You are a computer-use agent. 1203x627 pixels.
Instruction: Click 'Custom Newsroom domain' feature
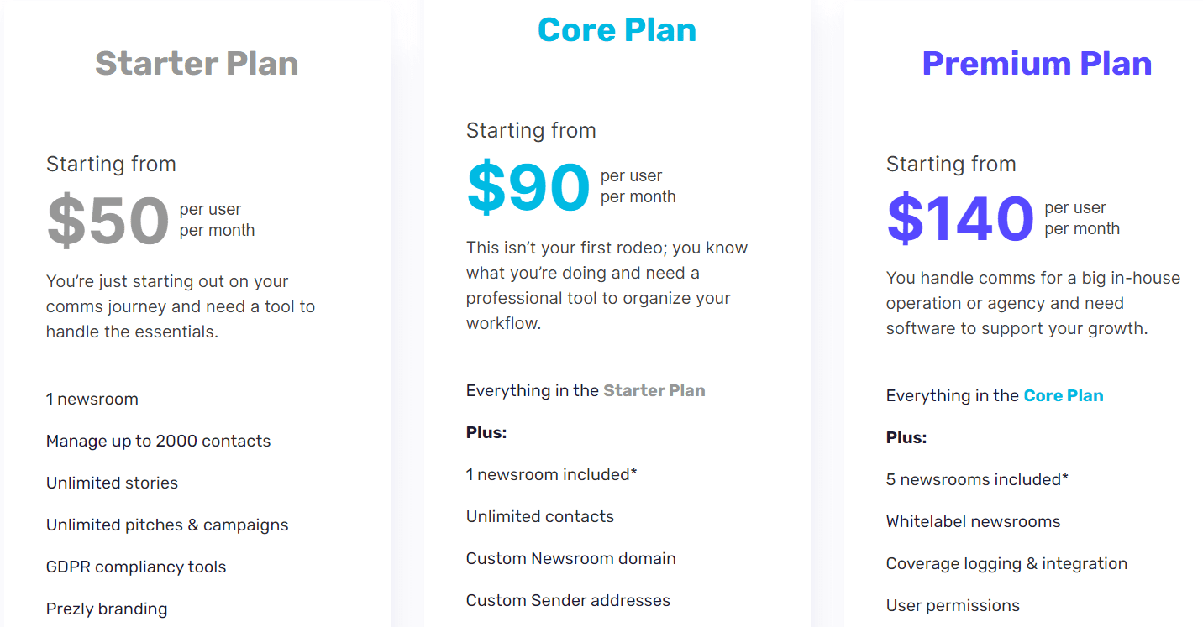[571, 558]
